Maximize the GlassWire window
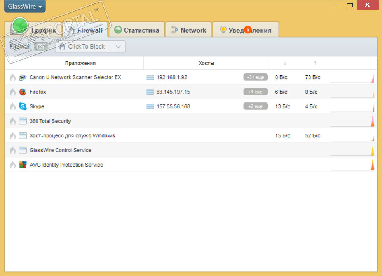The image size is (382, 276). click(350, 5)
